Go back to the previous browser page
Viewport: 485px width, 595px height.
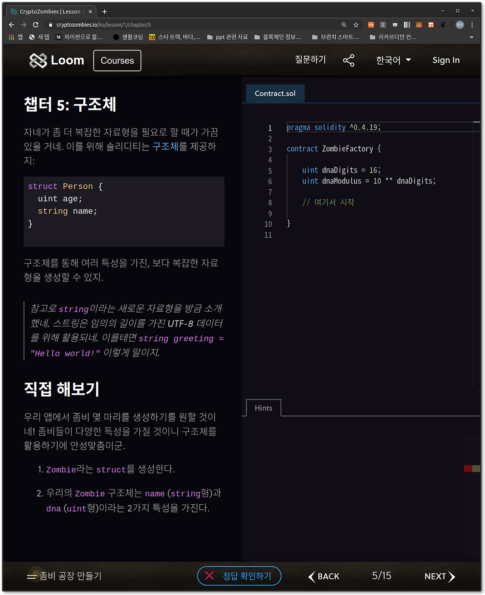[12, 25]
